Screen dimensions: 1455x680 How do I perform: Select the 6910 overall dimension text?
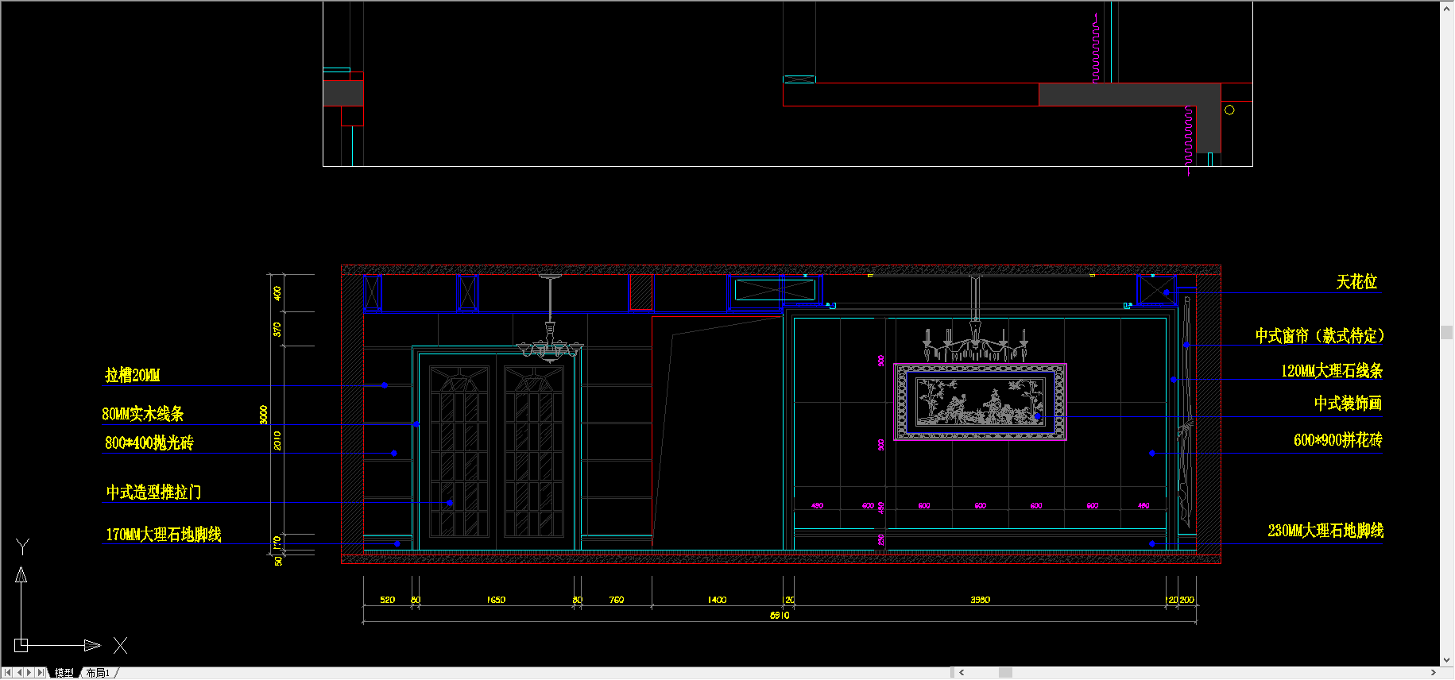coord(780,616)
